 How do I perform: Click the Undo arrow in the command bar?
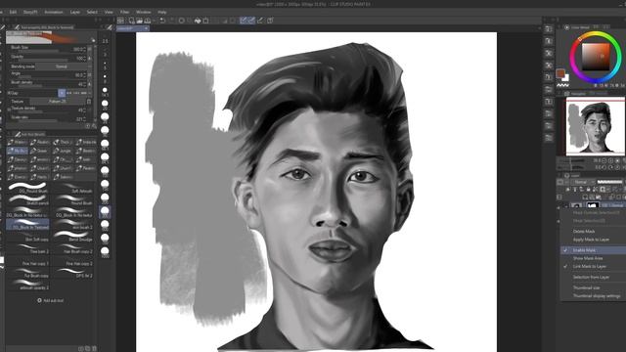pos(162,21)
